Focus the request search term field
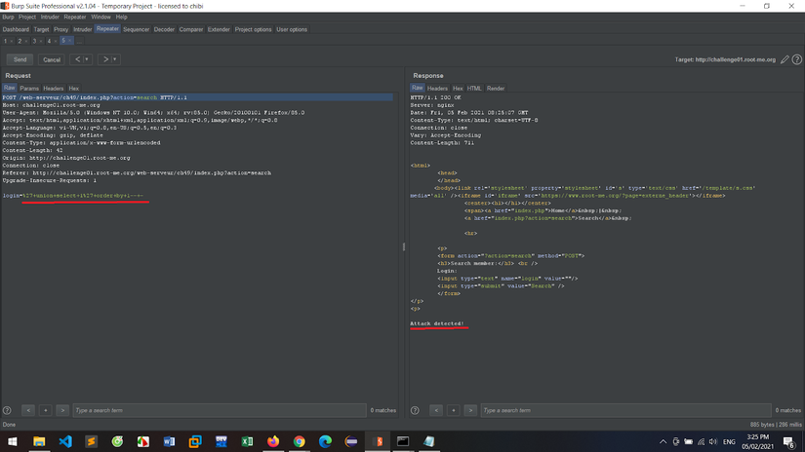The height and width of the screenshot is (452, 805). (220, 411)
